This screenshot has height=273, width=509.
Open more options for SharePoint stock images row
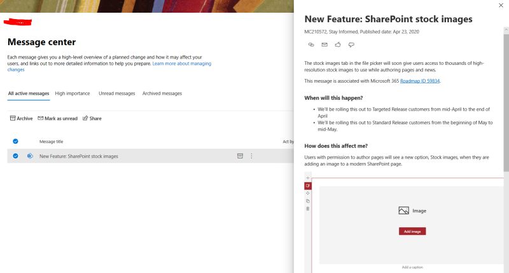pyautogui.click(x=251, y=156)
